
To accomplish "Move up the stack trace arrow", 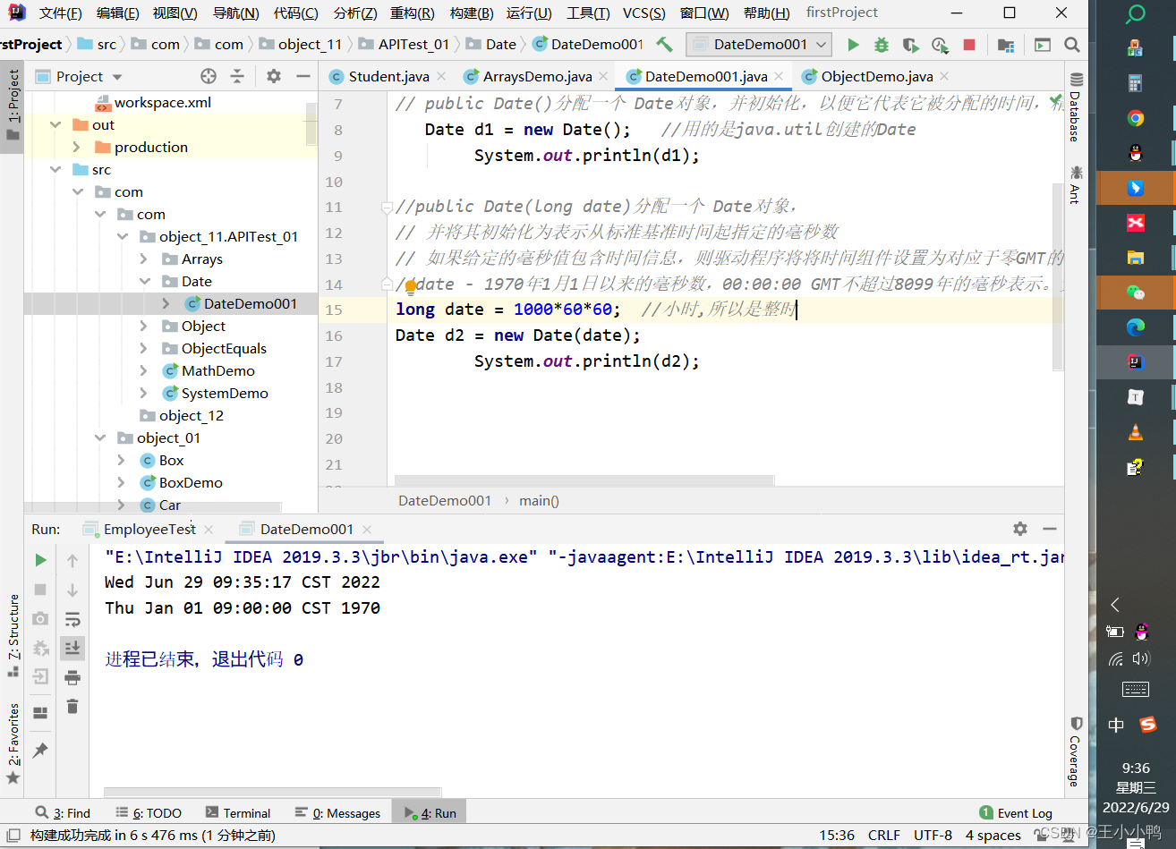I will pos(72,560).
